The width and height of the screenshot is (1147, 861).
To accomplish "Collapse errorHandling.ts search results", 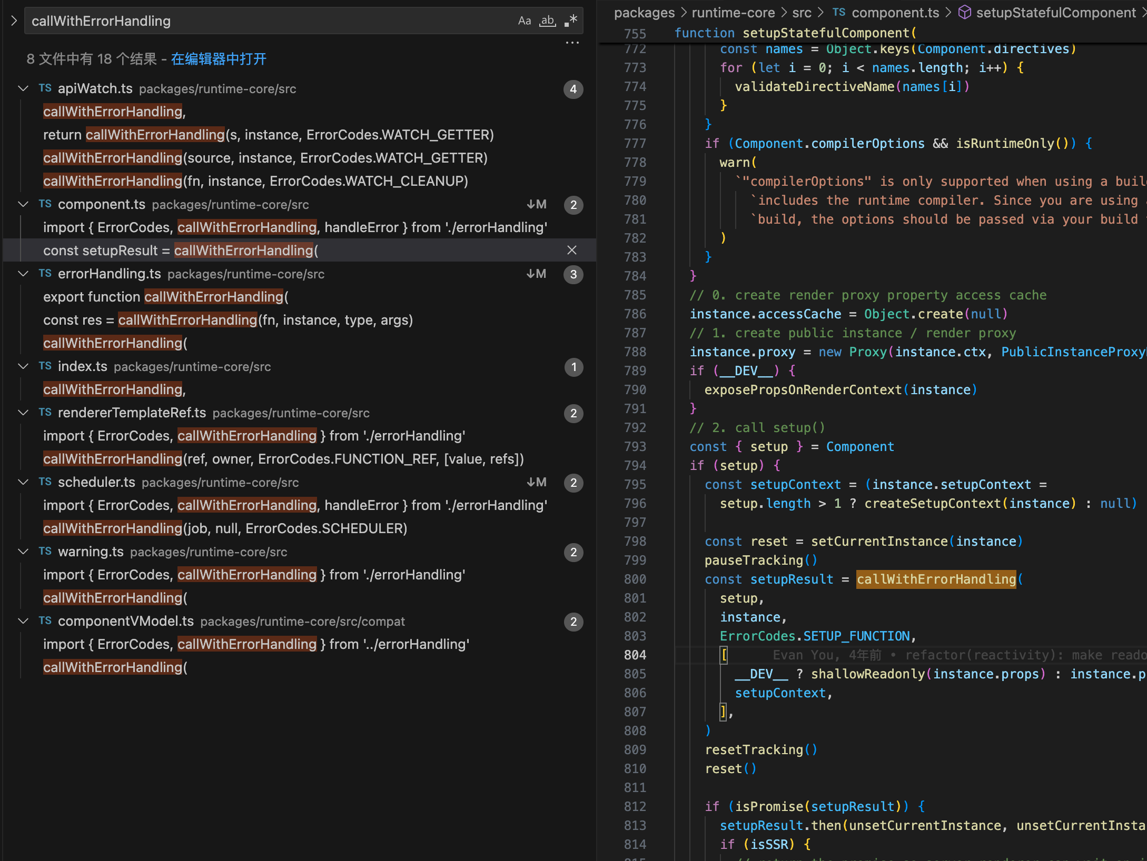I will pyautogui.click(x=23, y=274).
